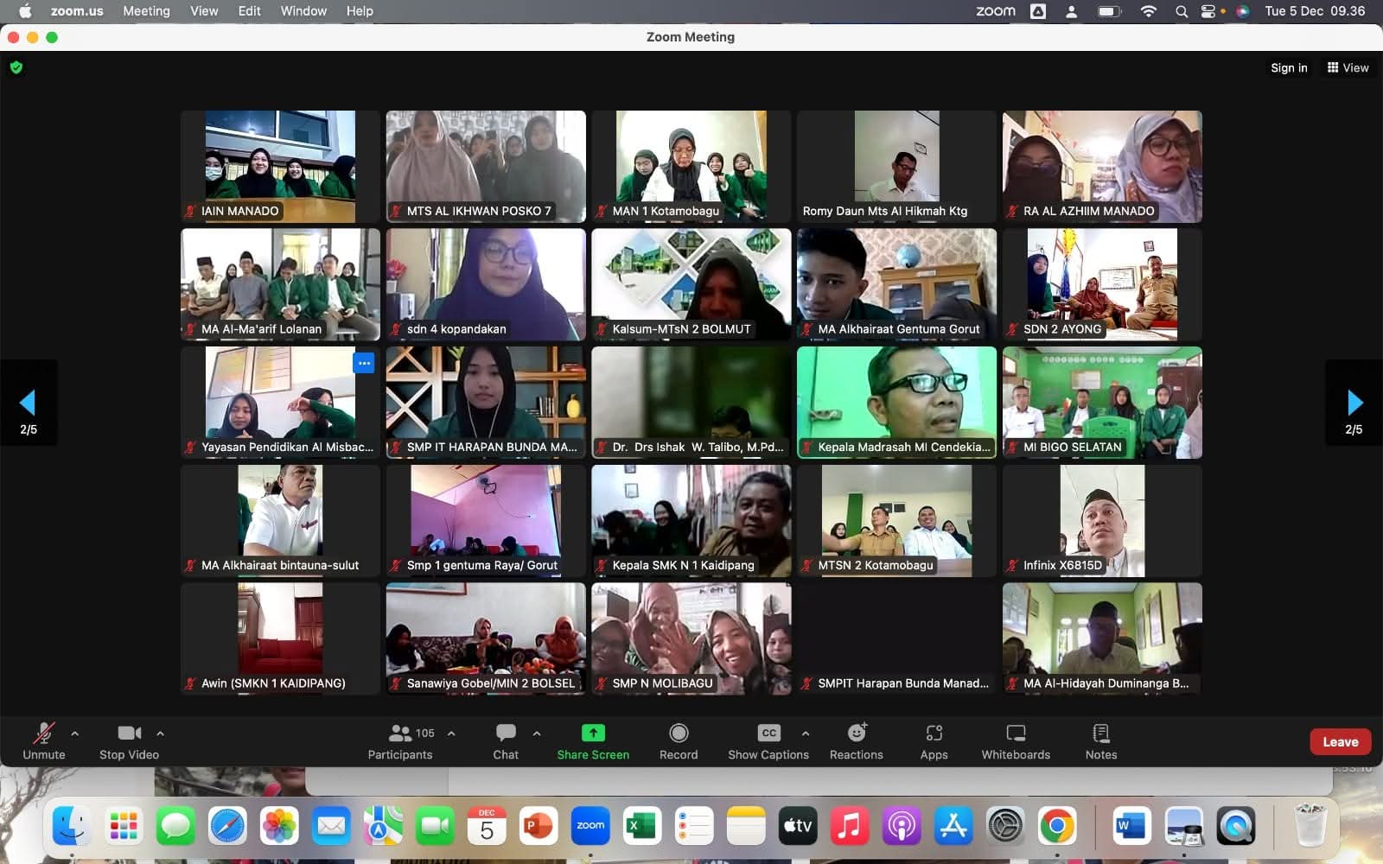Start recording with the Record button
The width and height of the screenshot is (1383, 864).
tap(679, 741)
